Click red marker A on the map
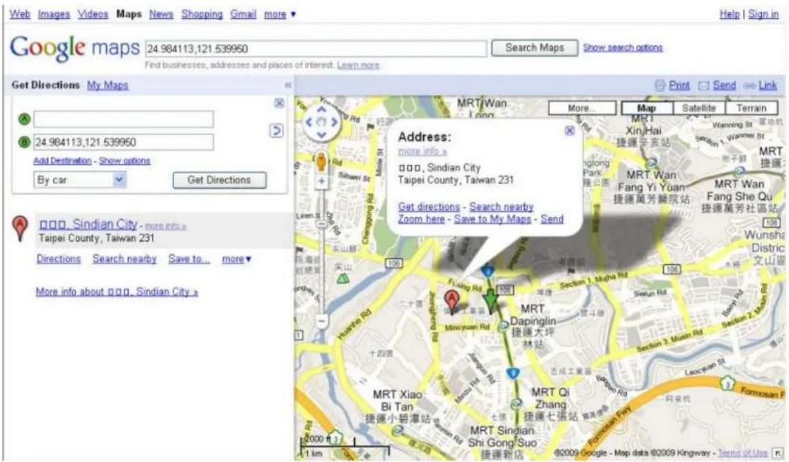The width and height of the screenshot is (789, 462). 452,303
